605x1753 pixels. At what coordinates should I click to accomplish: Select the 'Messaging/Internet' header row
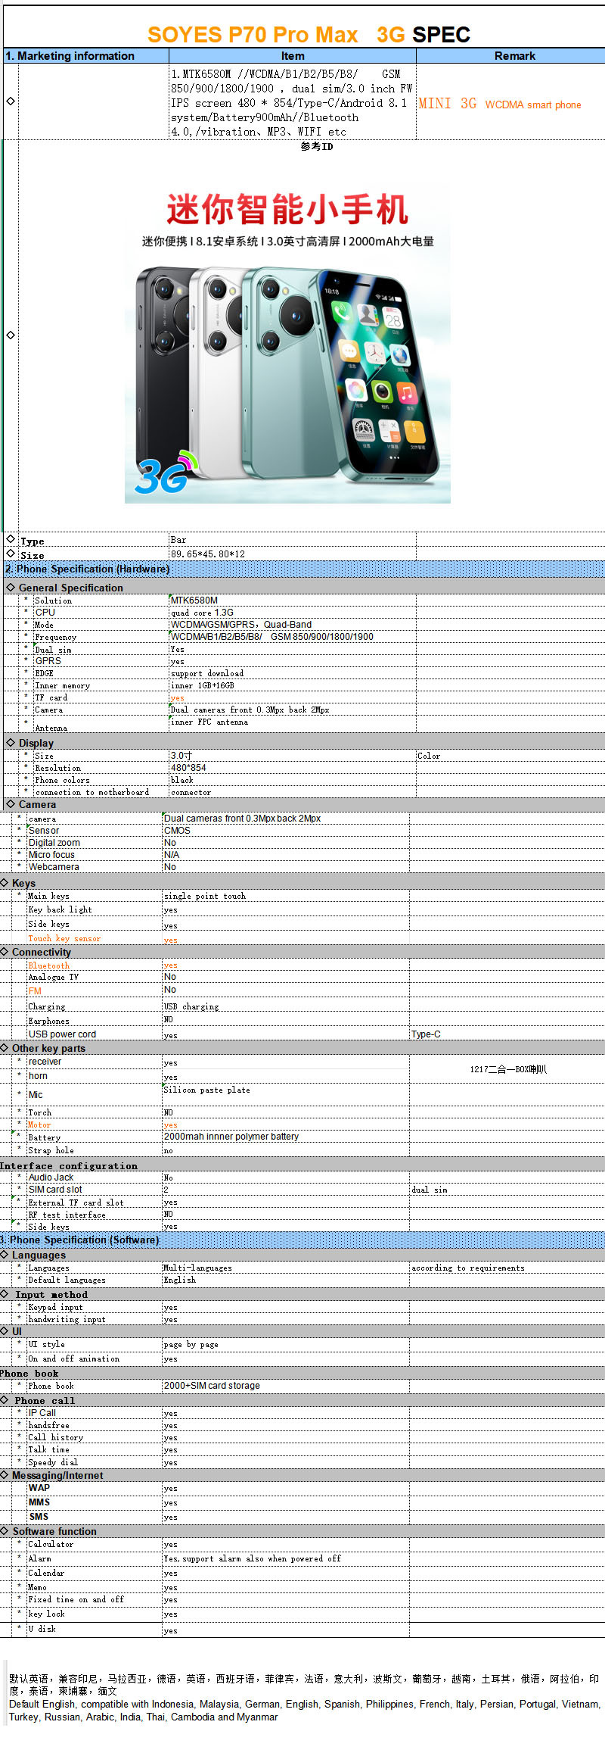coord(302,1475)
